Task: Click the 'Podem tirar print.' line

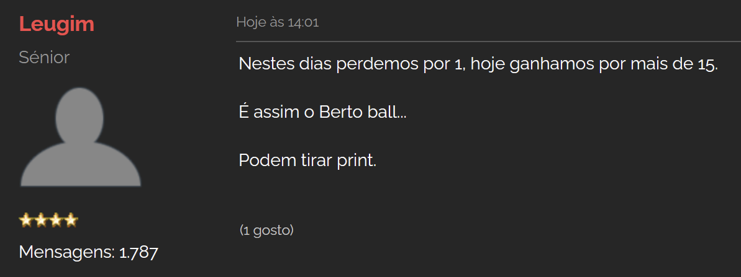Action: 307,160
